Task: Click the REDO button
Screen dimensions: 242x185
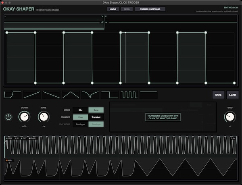Action: [127, 9]
